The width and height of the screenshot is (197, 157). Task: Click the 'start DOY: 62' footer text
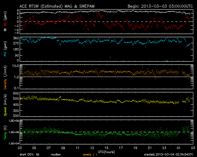pos(30,155)
